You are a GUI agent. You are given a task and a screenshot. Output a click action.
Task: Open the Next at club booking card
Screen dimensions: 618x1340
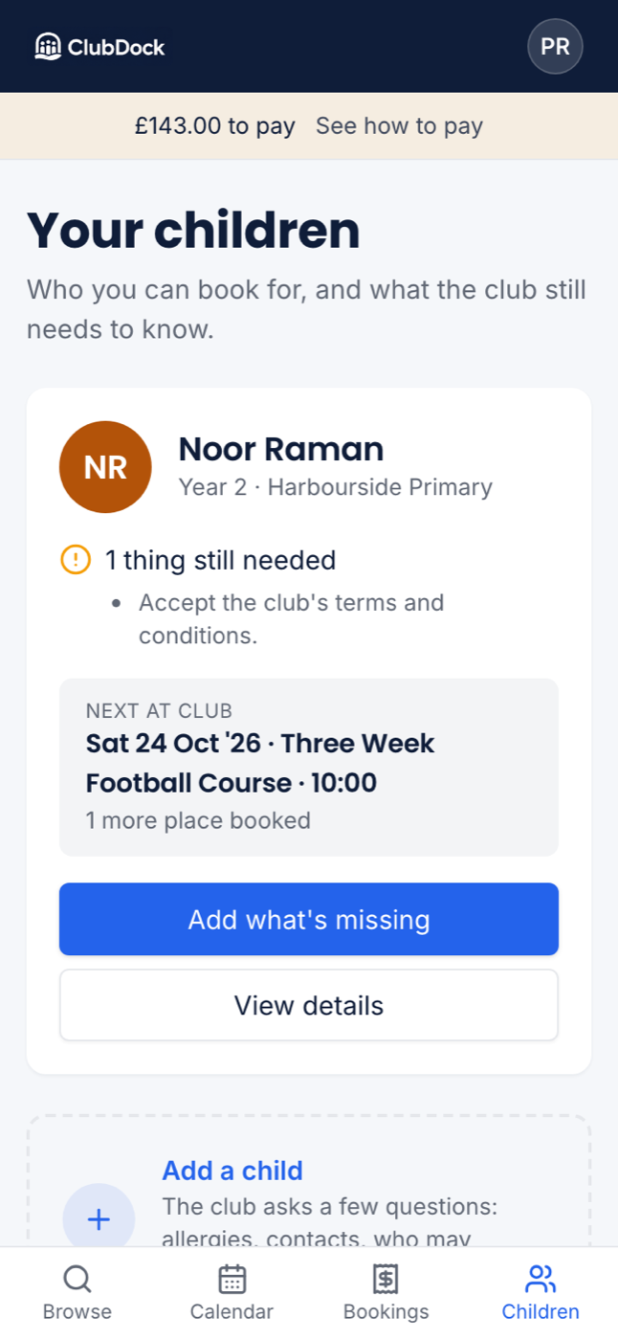click(309, 767)
